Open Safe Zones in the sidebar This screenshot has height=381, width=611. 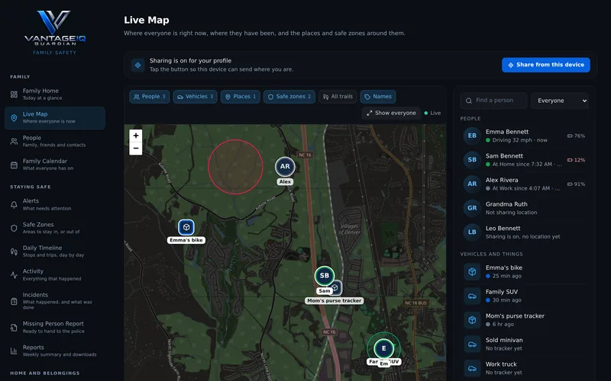click(55, 228)
